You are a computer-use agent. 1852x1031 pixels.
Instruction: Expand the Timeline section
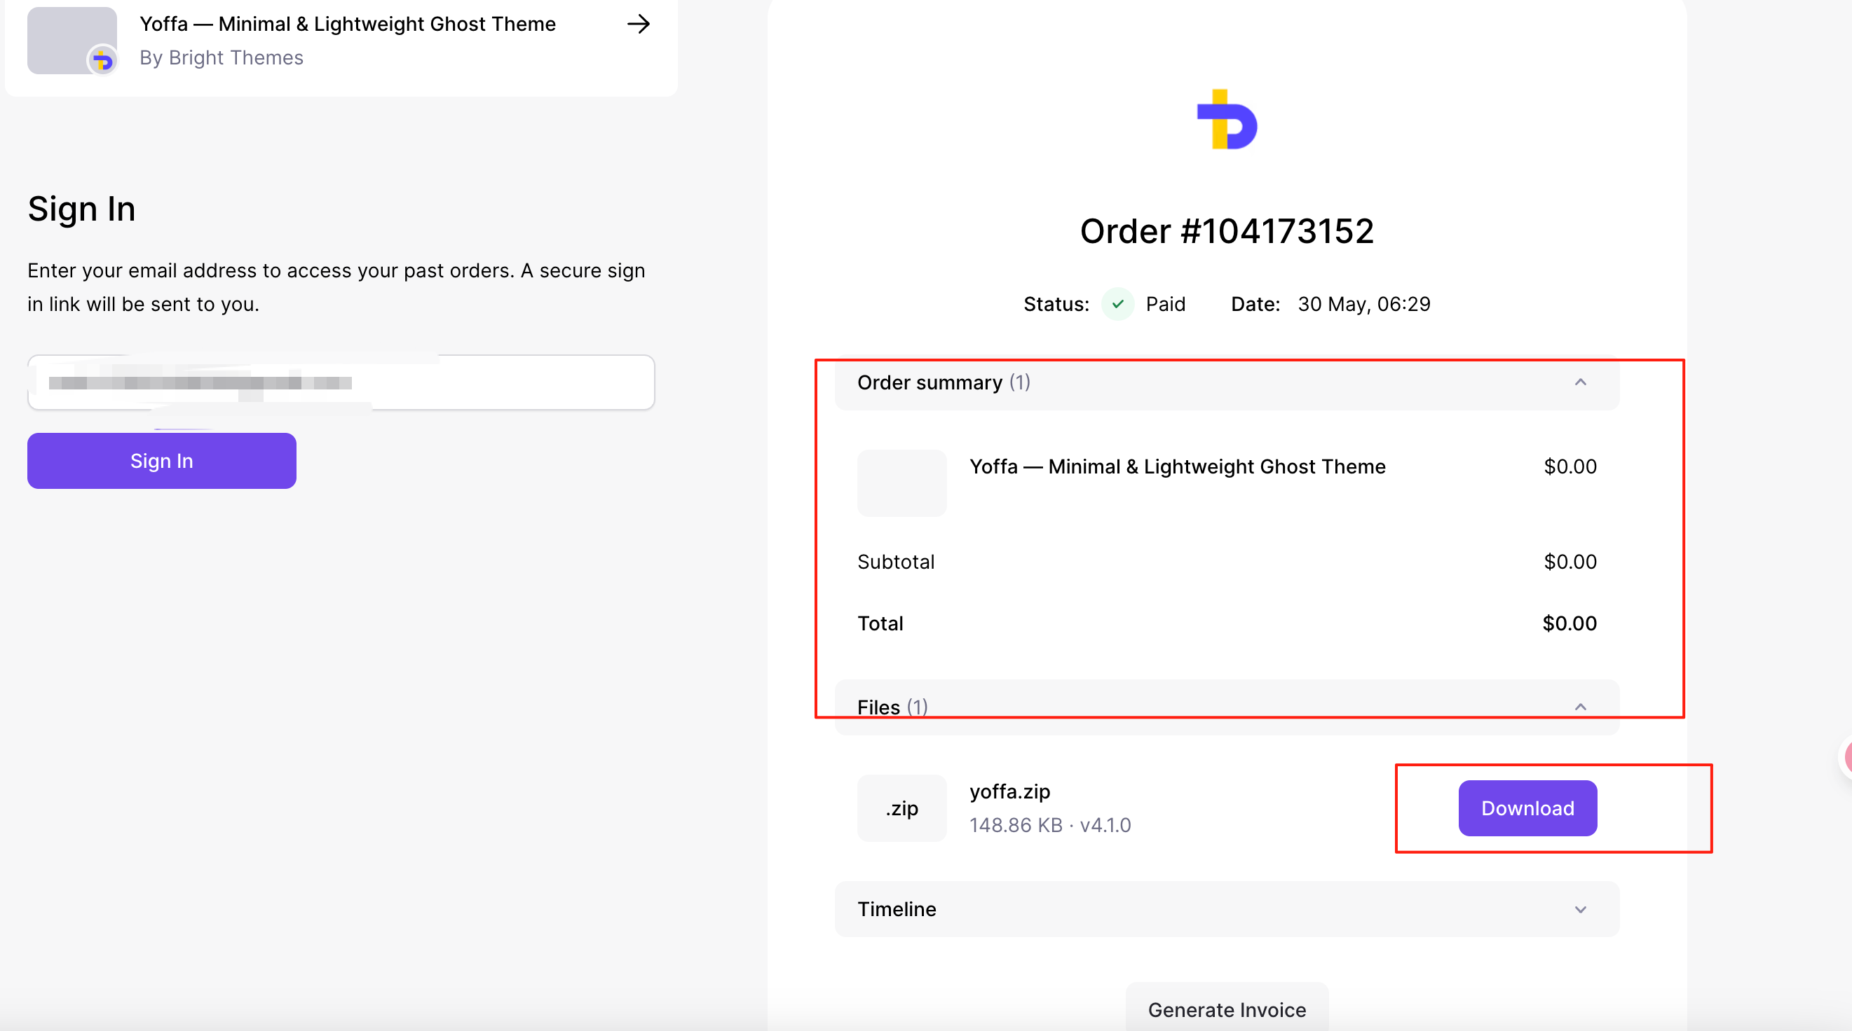[x=1227, y=909]
